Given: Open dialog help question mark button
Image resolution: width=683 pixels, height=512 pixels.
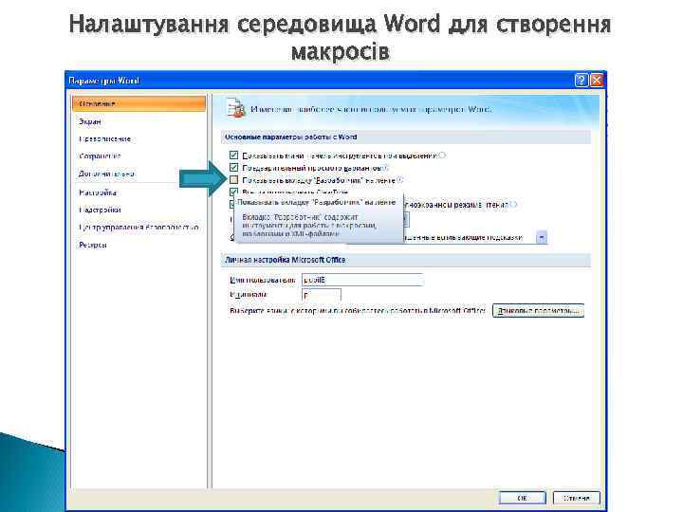Looking at the screenshot, I should [581, 81].
